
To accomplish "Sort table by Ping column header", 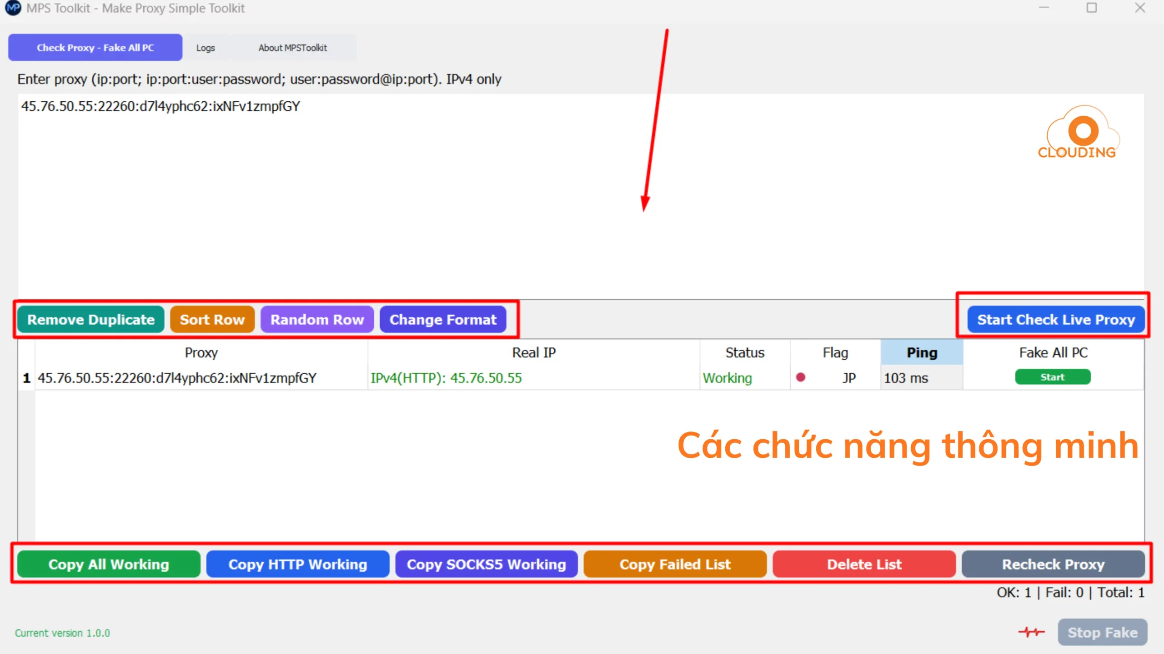I will tap(922, 352).
